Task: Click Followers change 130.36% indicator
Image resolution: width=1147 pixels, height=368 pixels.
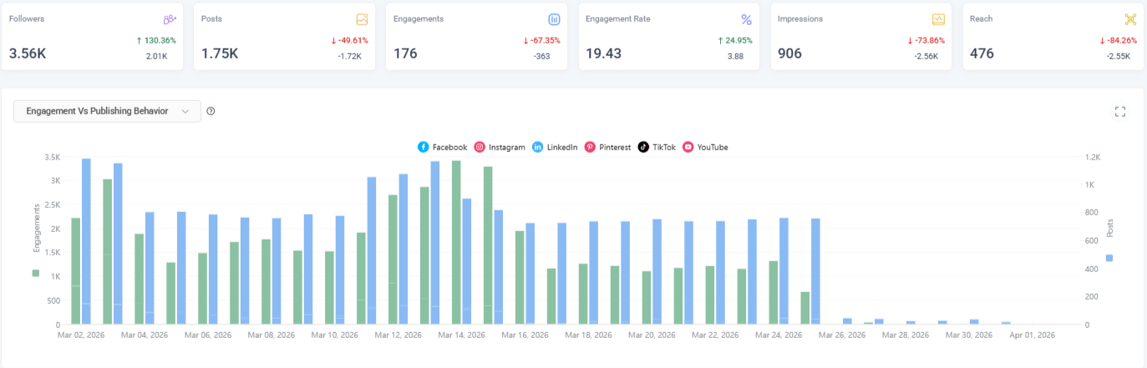Action: click(x=155, y=40)
